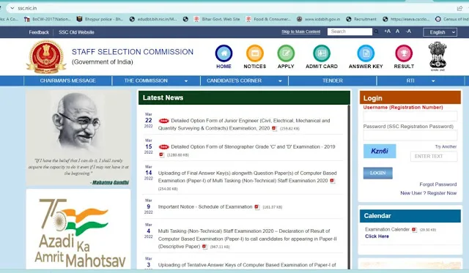Open Final Answer Key Multi Tasking notice
469x273 pixels.
click(248, 177)
